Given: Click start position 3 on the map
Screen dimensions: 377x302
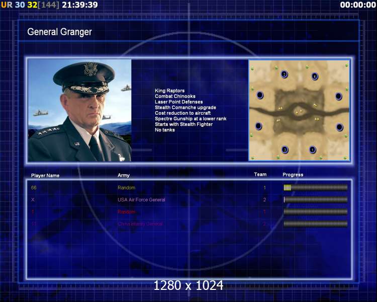Looking at the screenshot, I should pyautogui.click(x=285, y=150).
